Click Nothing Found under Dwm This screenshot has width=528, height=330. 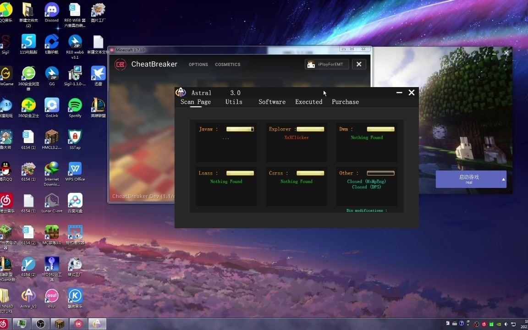pyautogui.click(x=367, y=137)
